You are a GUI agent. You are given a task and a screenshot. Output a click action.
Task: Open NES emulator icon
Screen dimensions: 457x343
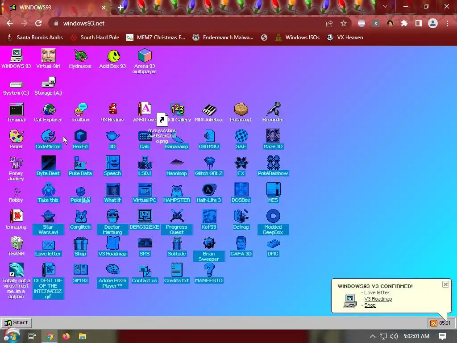[273, 193]
